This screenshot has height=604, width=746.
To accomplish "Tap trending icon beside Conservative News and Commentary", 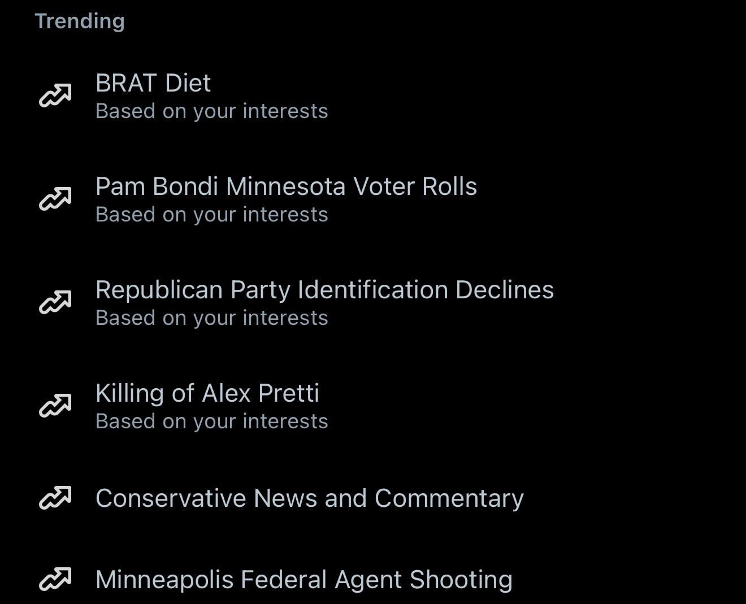I will [x=55, y=498].
